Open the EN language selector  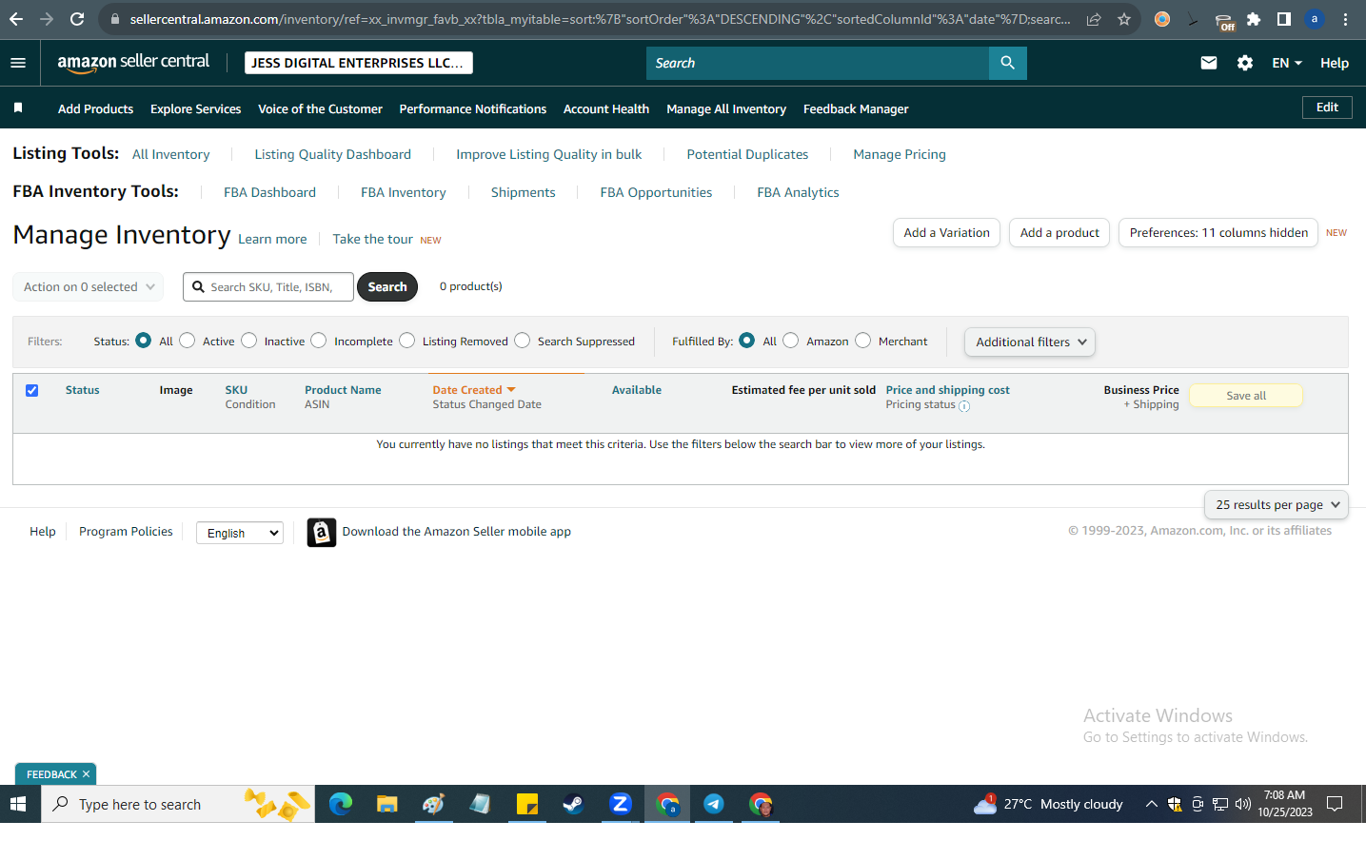(x=1287, y=63)
